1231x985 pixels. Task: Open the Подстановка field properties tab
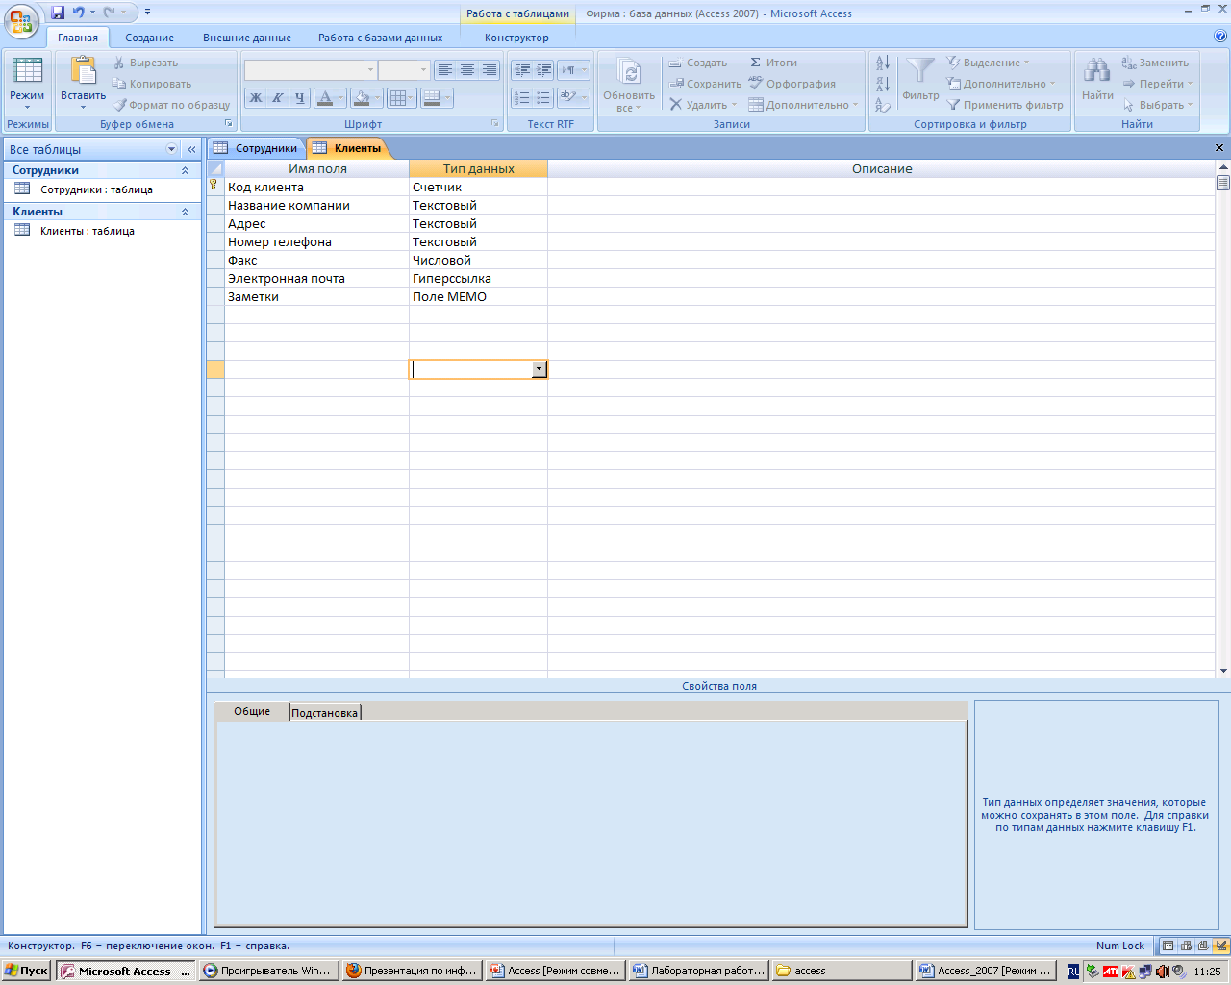pos(325,713)
